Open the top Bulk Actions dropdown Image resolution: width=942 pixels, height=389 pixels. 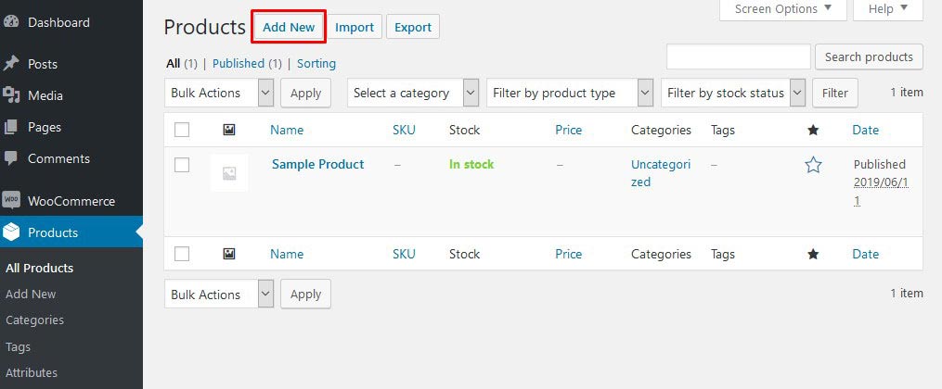click(219, 93)
